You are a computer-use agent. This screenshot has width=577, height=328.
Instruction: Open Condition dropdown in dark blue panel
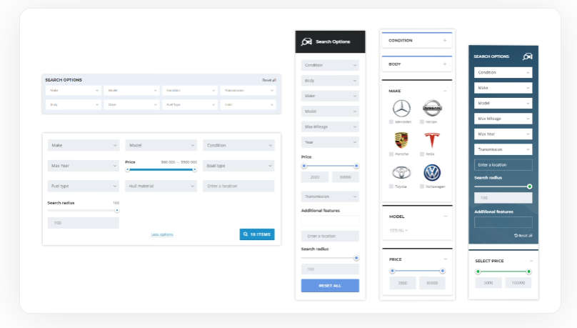[503, 72]
